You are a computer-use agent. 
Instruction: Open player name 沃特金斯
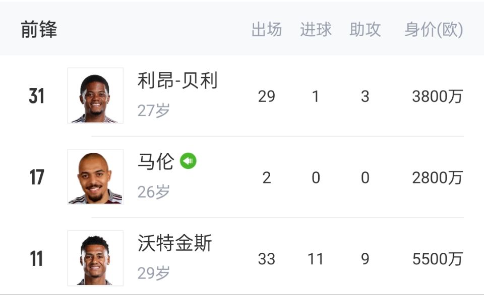[175, 243]
